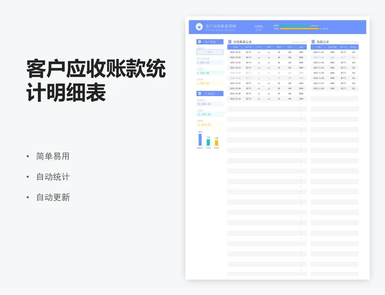Open the customer selection dropdown field
Viewport: 385px width, 295px height.
tap(210, 52)
